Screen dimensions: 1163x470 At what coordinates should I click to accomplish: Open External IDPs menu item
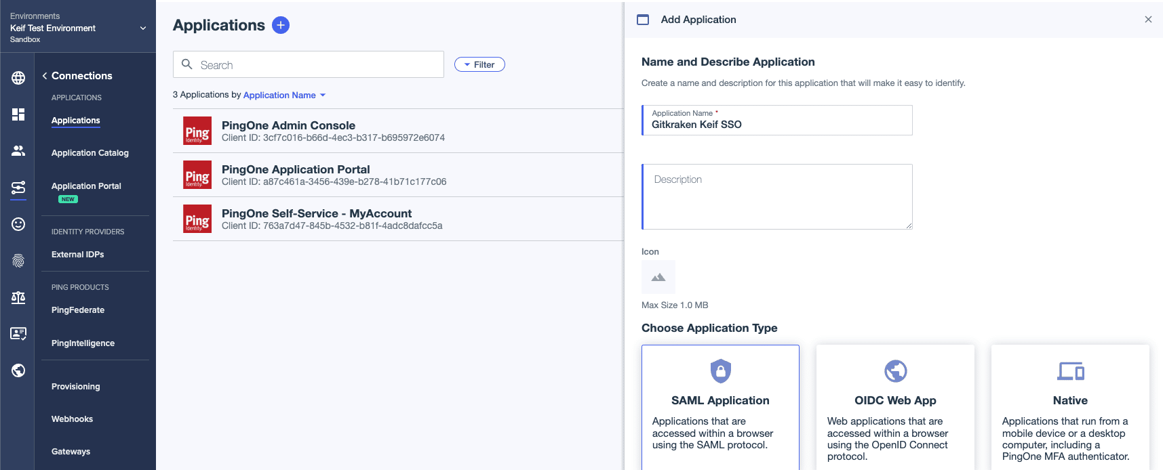pos(78,255)
